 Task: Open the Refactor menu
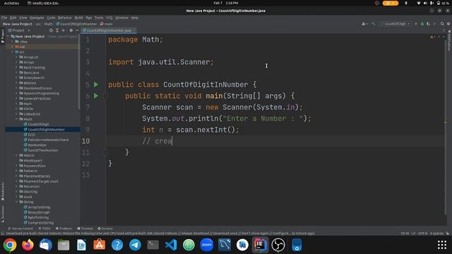pyautogui.click(x=65, y=18)
